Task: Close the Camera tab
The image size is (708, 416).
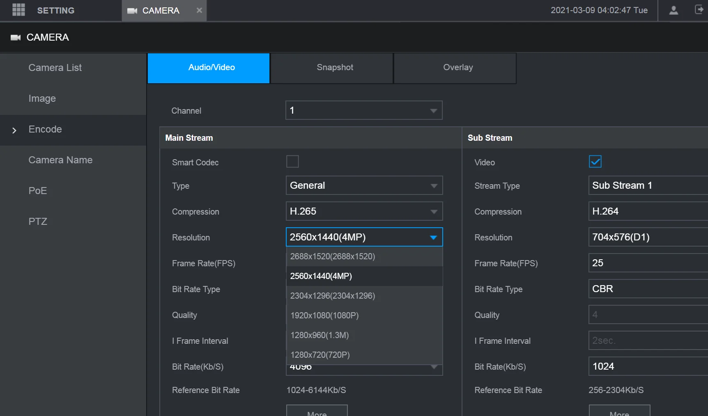Action: pos(199,10)
